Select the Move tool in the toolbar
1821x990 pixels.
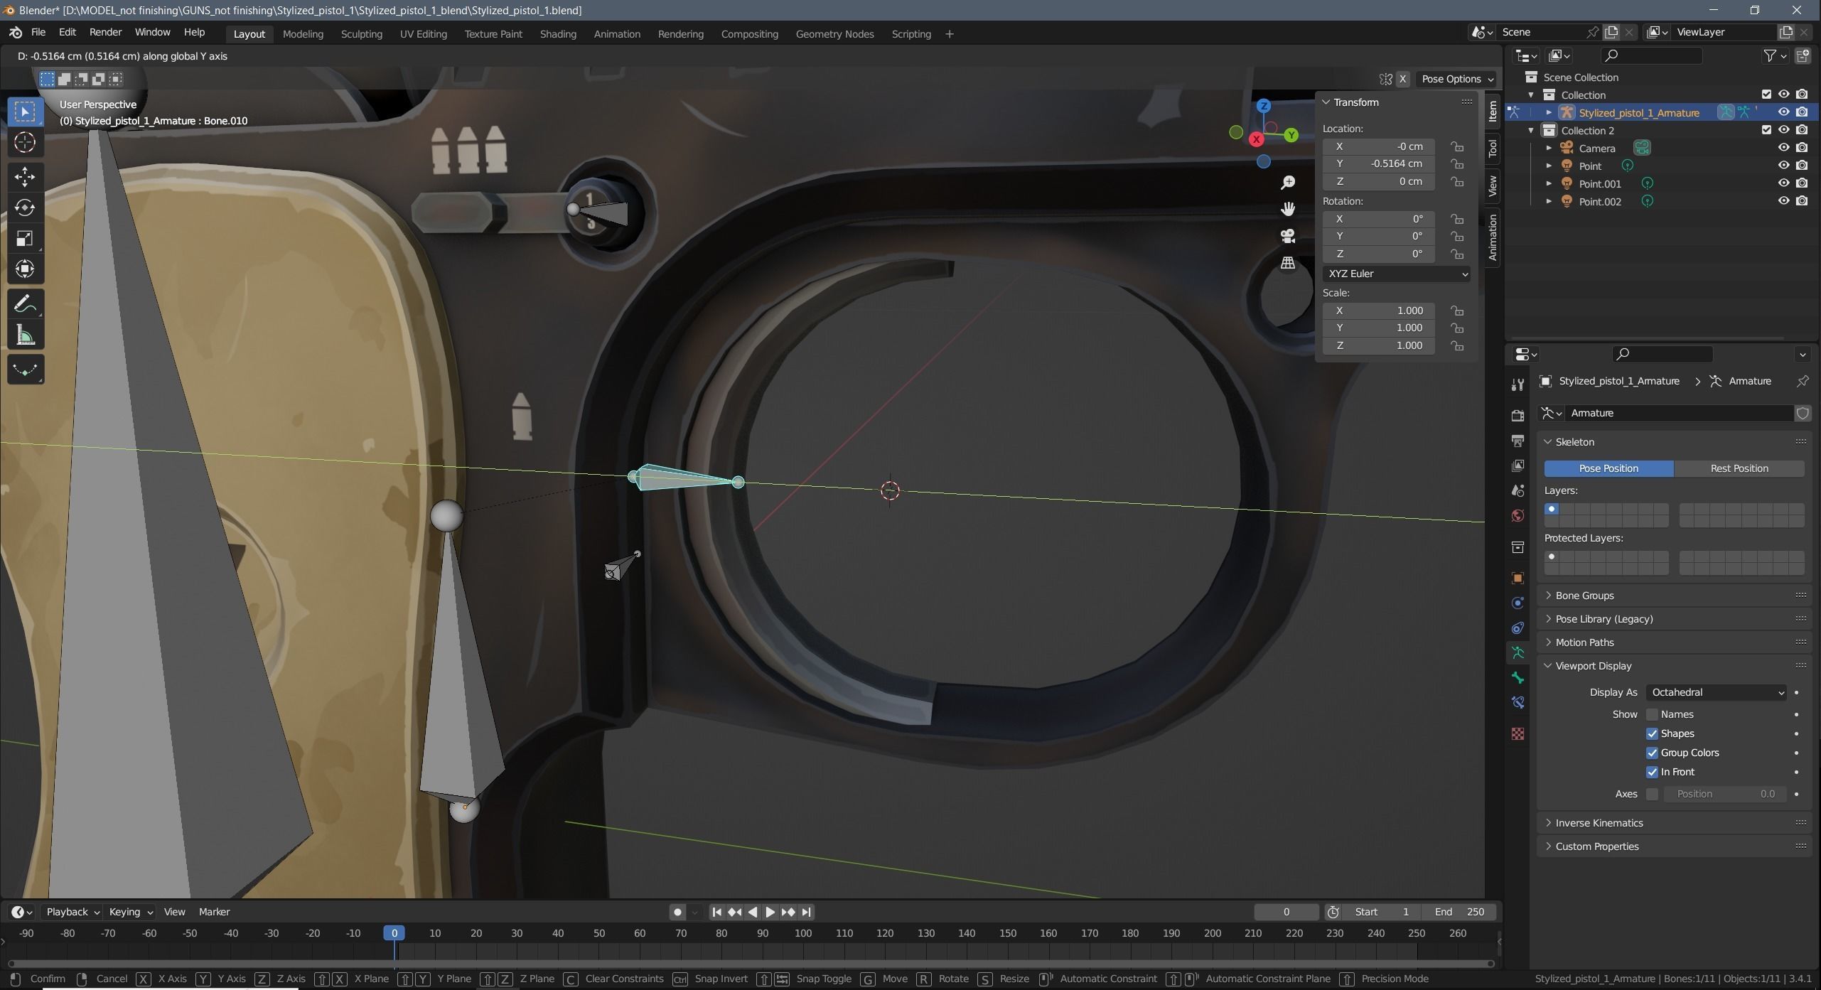point(25,176)
